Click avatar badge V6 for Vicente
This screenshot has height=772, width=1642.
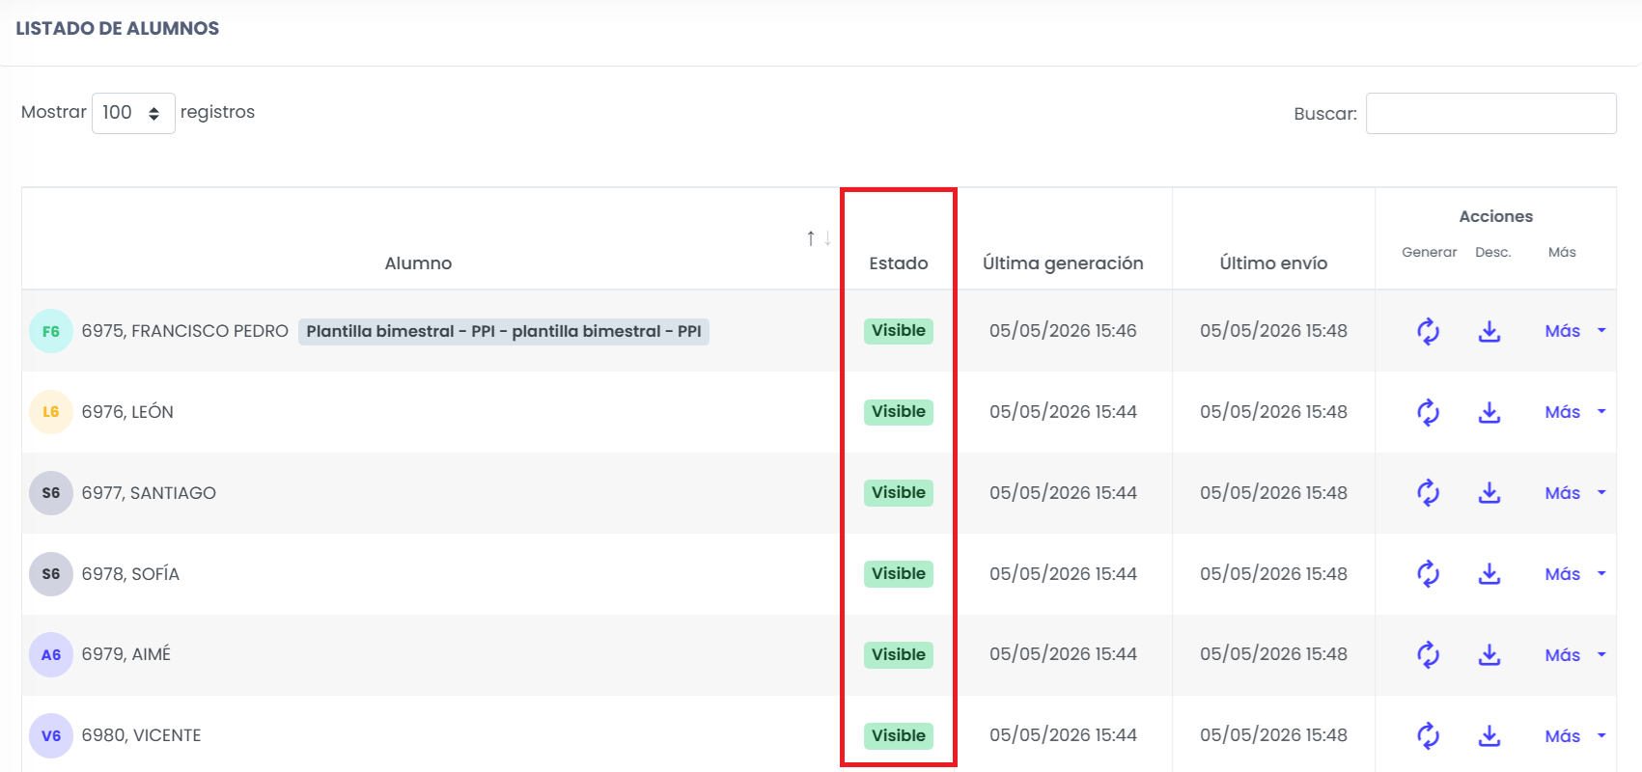[51, 736]
